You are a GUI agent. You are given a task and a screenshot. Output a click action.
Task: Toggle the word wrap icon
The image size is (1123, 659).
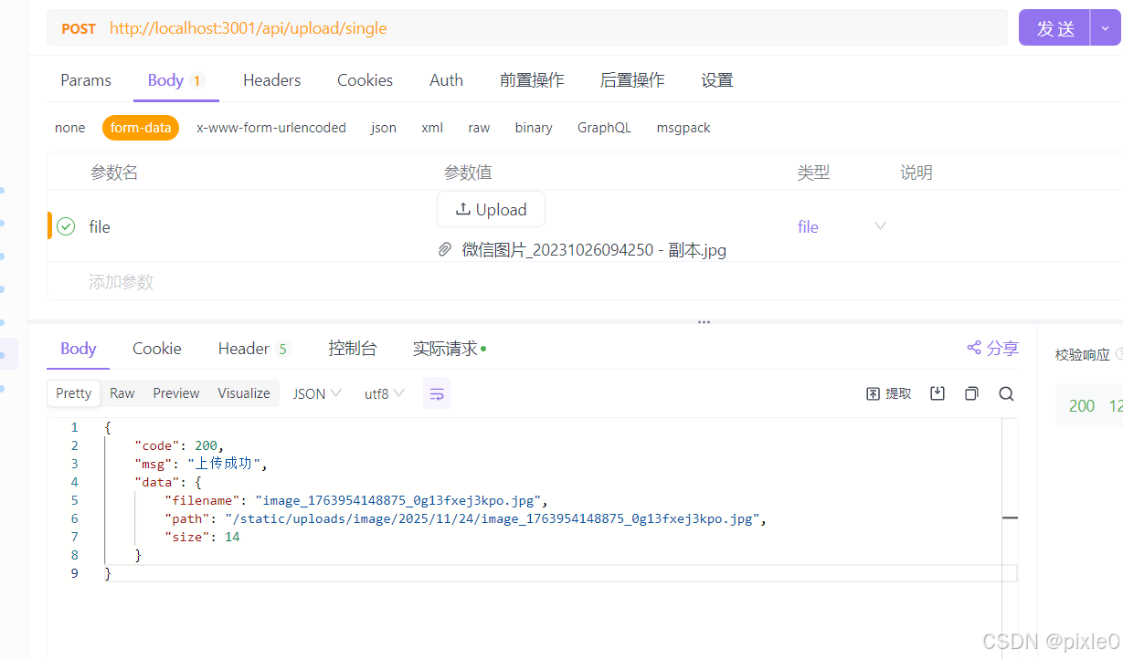pyautogui.click(x=437, y=393)
